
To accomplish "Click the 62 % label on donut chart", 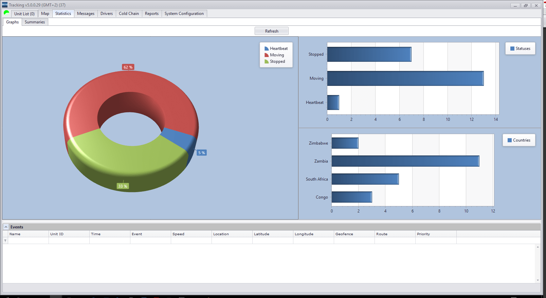I will point(128,67).
